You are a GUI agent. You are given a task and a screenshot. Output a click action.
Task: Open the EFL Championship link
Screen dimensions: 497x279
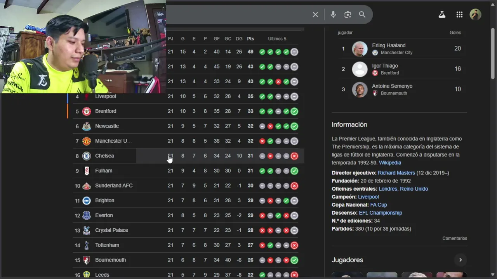(381, 213)
